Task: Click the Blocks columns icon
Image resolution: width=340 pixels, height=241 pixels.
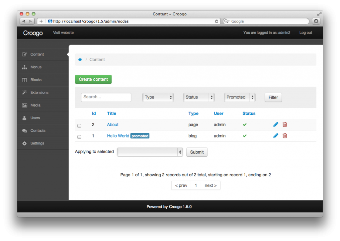Action: [25, 80]
